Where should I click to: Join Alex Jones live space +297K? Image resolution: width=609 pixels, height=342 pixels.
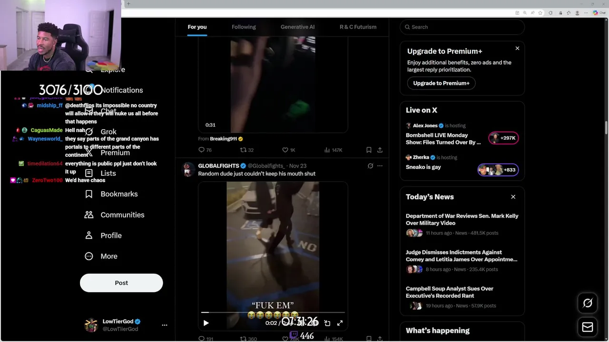(504, 138)
